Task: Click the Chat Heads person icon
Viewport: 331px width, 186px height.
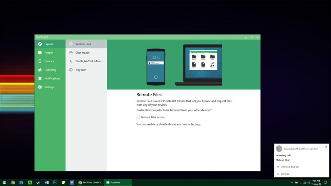Action: coord(71,52)
